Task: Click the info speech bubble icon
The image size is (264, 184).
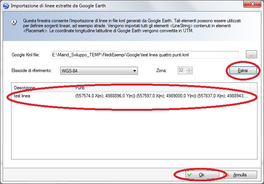Action: click(14, 23)
